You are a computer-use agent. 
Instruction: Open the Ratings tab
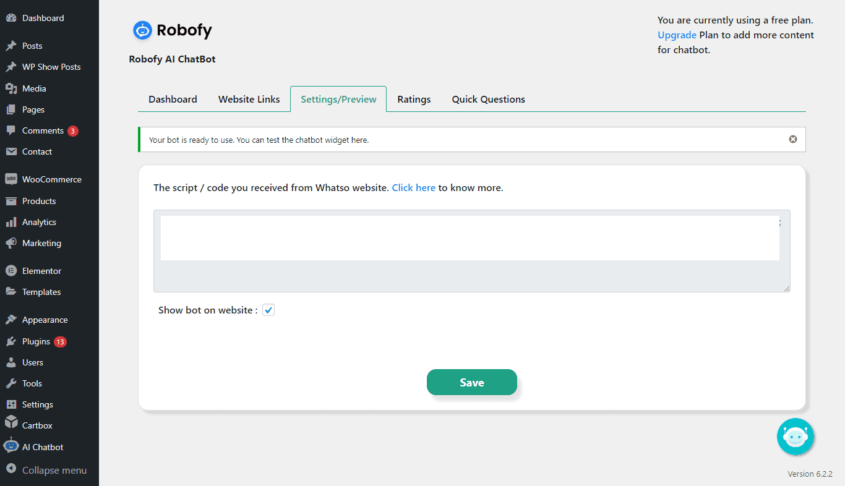coord(414,99)
